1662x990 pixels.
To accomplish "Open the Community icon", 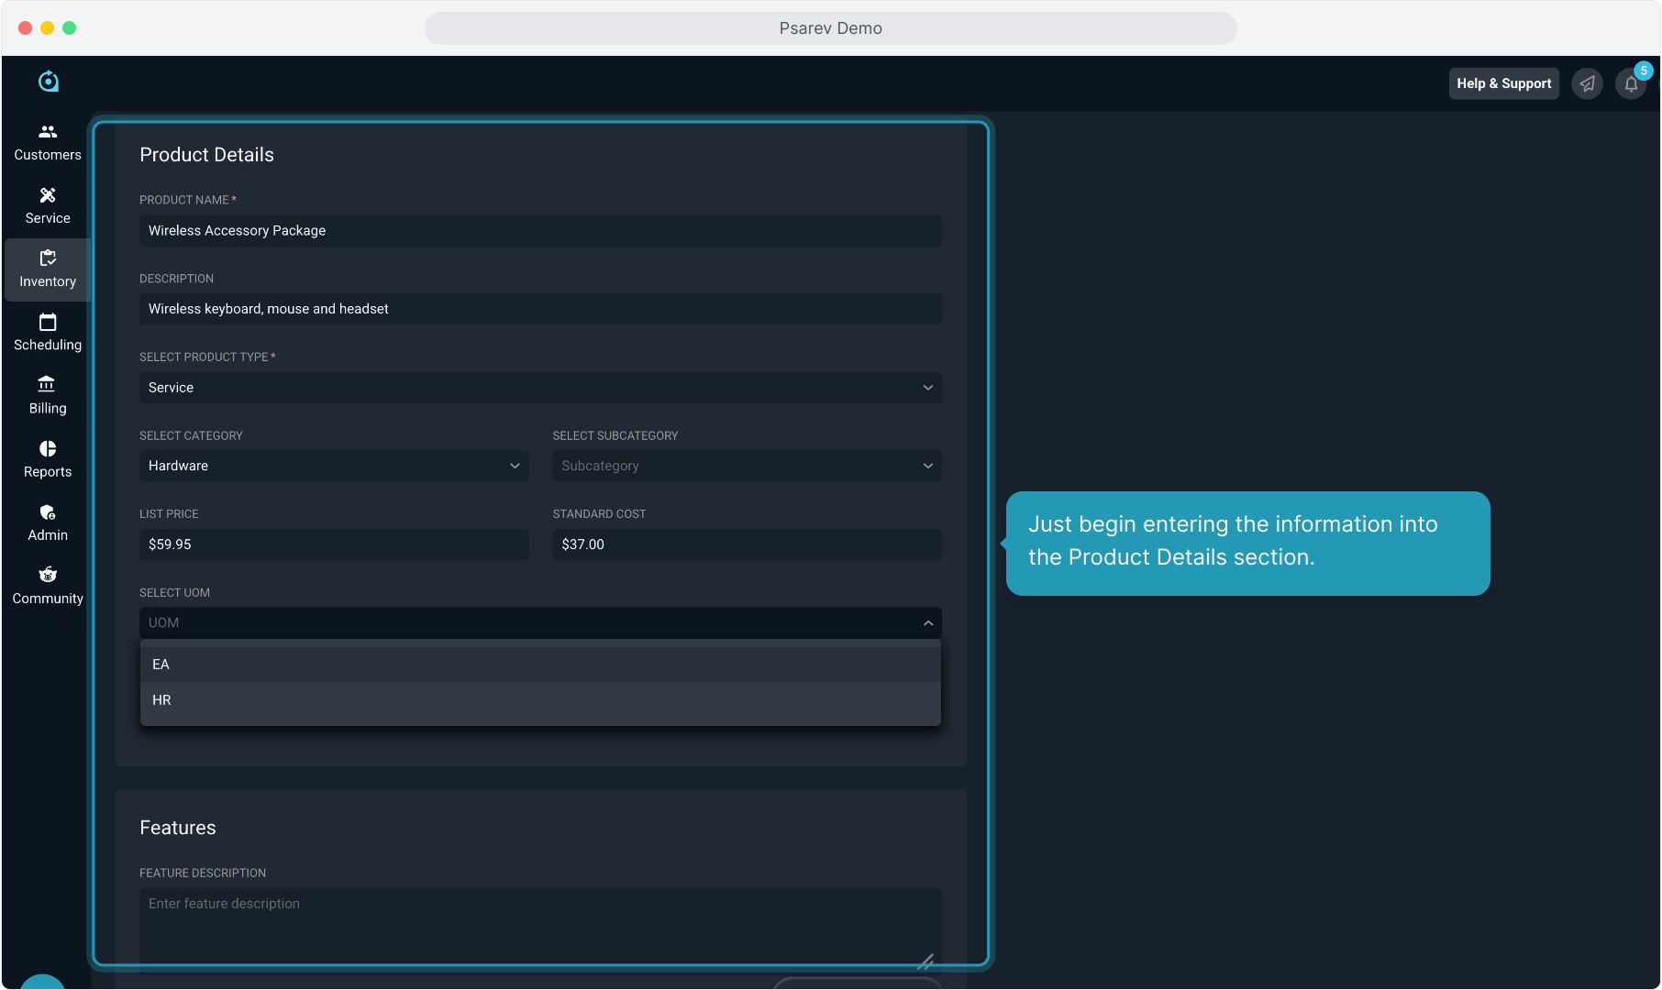I will point(48,575).
